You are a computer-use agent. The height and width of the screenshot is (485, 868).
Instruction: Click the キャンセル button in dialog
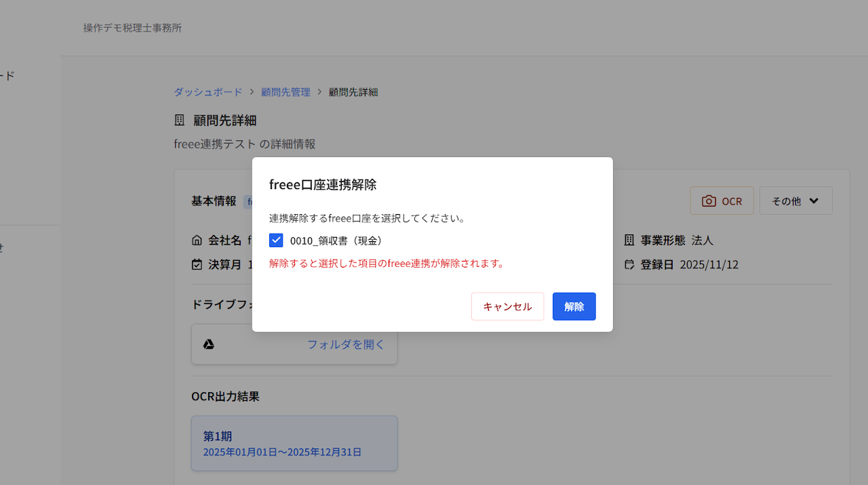(507, 306)
